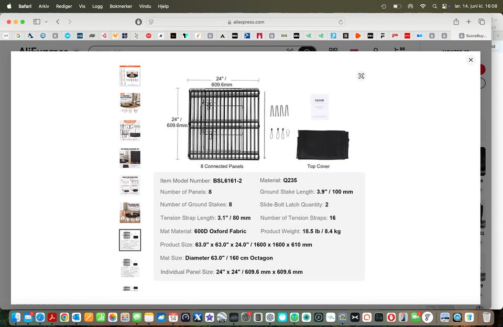This screenshot has height=327, width=503.
Task: Select the highlighted spec sheet thumbnail
Action: 130,240
